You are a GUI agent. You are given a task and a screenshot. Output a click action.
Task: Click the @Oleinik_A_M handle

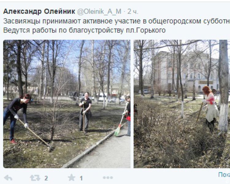(99, 12)
